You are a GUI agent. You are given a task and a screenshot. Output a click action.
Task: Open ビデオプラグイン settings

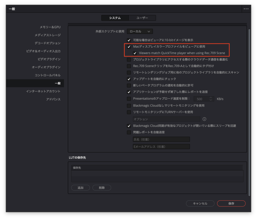click(x=49, y=59)
